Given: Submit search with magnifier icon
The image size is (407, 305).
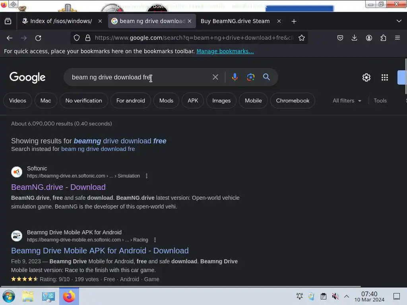Looking at the screenshot, I should tap(266, 77).
